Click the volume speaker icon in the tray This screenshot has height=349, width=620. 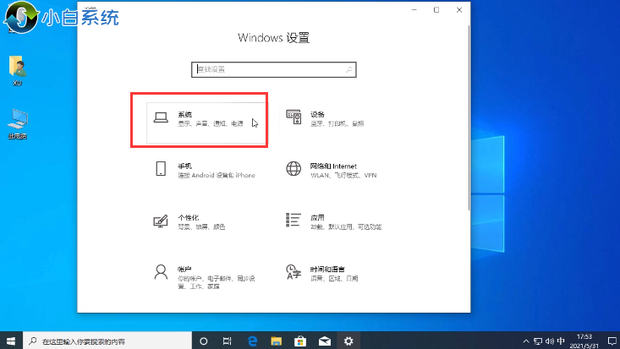pos(550,341)
